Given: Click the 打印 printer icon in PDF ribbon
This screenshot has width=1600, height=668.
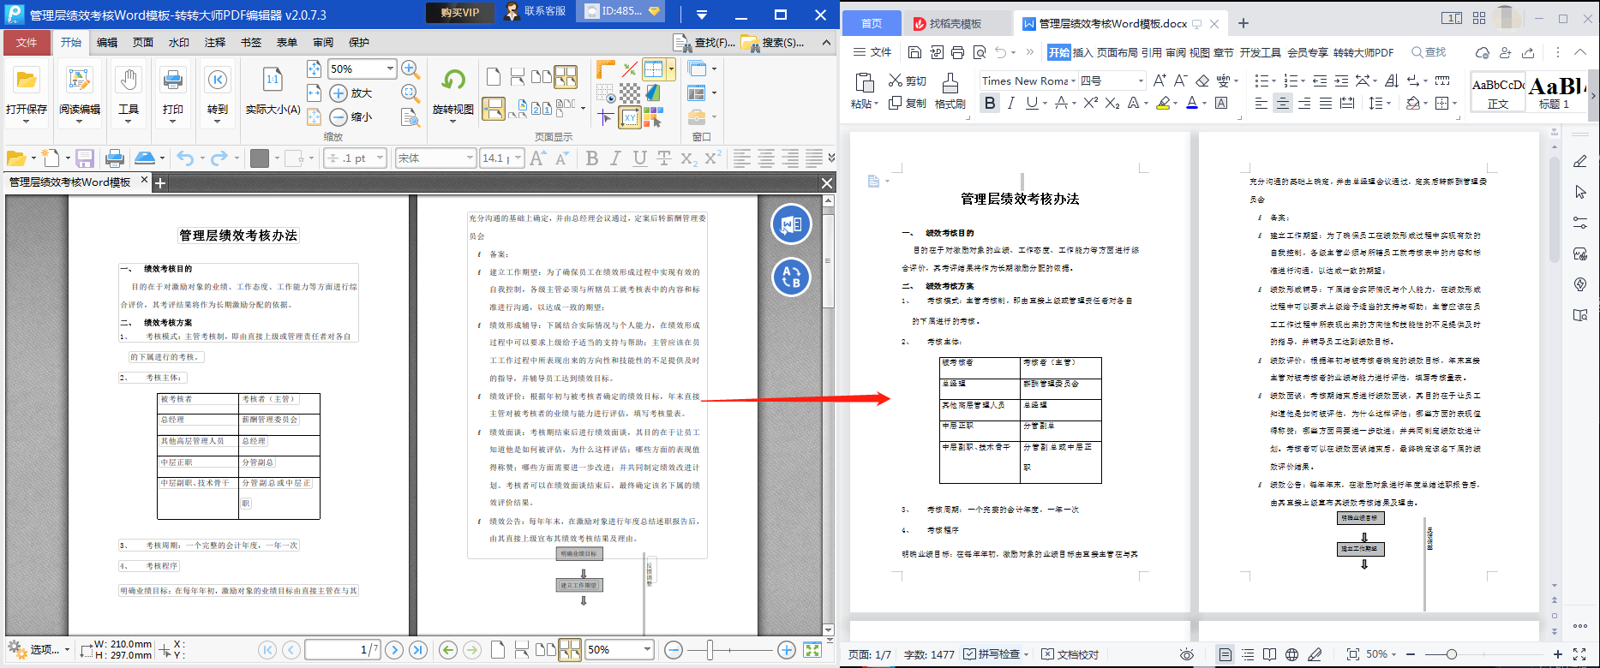Looking at the screenshot, I should pos(173,81).
